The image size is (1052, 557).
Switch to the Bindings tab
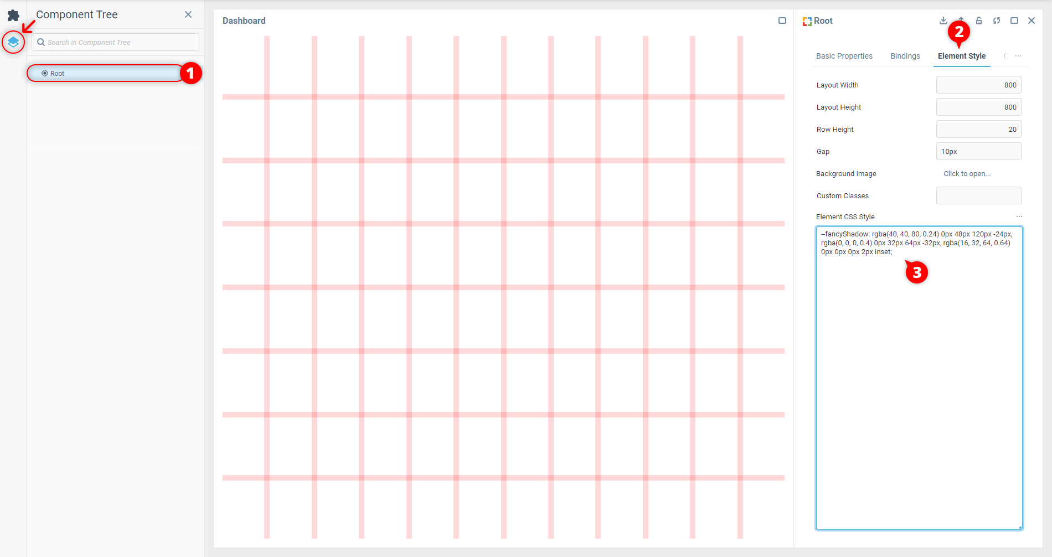[x=905, y=56]
